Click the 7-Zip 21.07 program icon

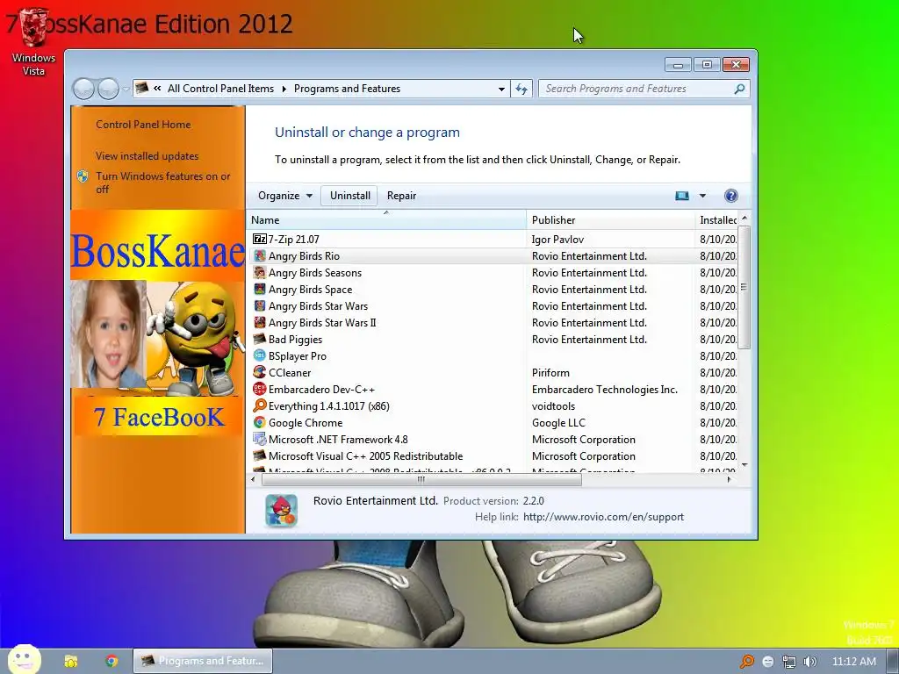260,239
